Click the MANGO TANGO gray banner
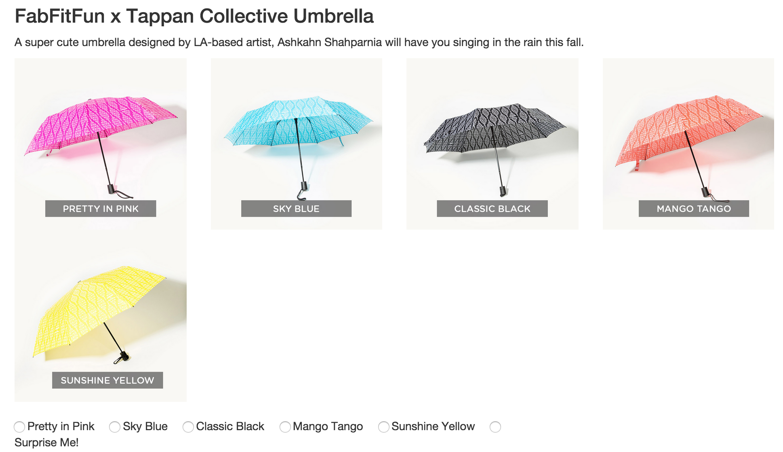The image size is (783, 452). (x=694, y=209)
